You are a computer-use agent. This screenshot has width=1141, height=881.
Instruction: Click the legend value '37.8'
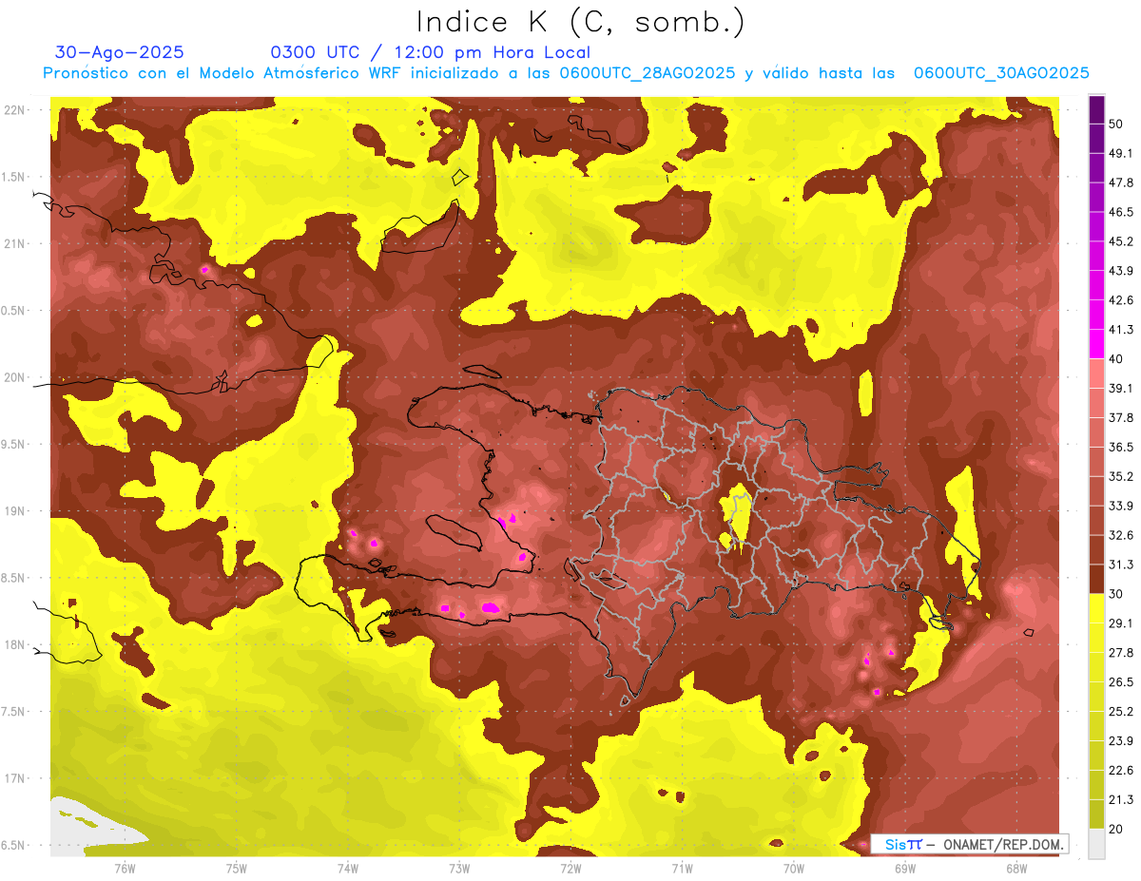pyautogui.click(x=1120, y=417)
